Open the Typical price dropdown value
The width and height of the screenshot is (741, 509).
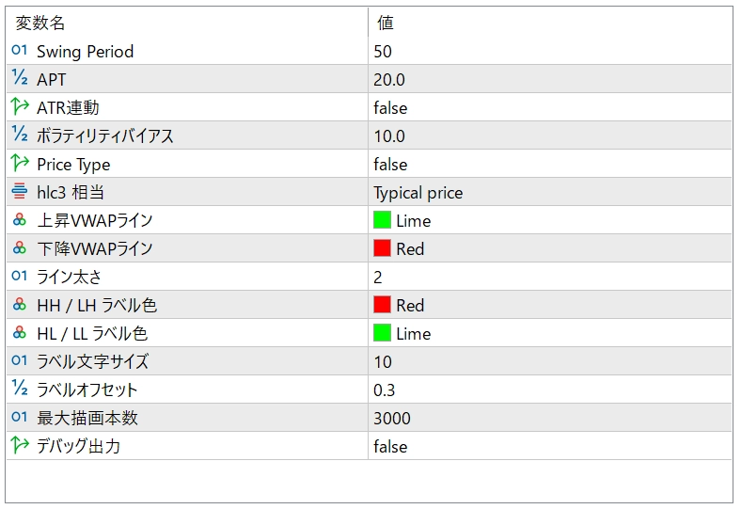418,193
